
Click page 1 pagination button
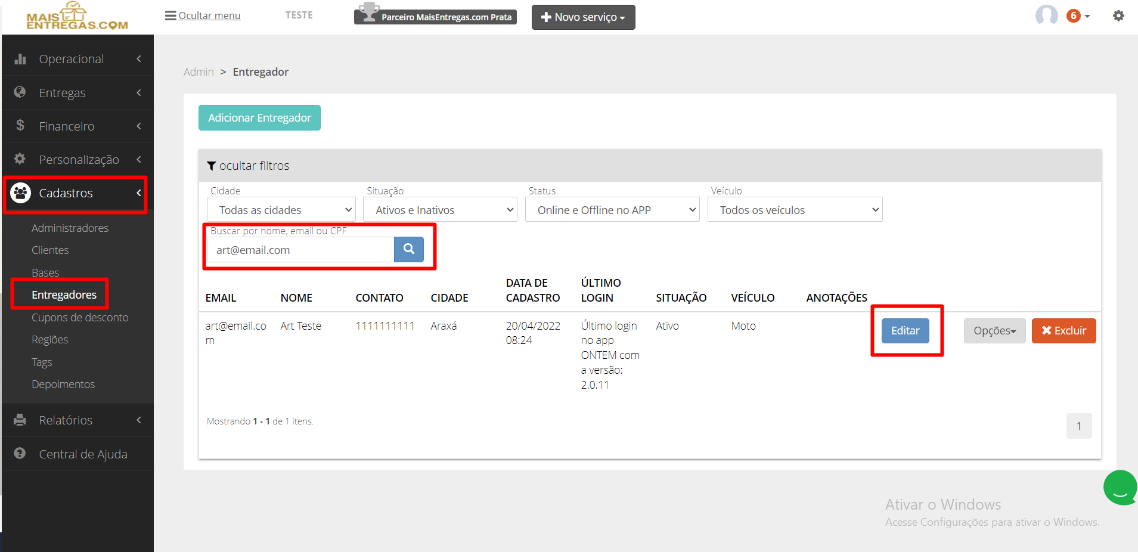[x=1079, y=426]
